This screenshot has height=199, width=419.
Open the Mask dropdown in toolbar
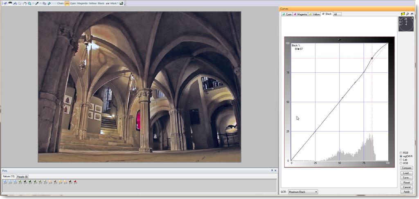(x=114, y=3)
